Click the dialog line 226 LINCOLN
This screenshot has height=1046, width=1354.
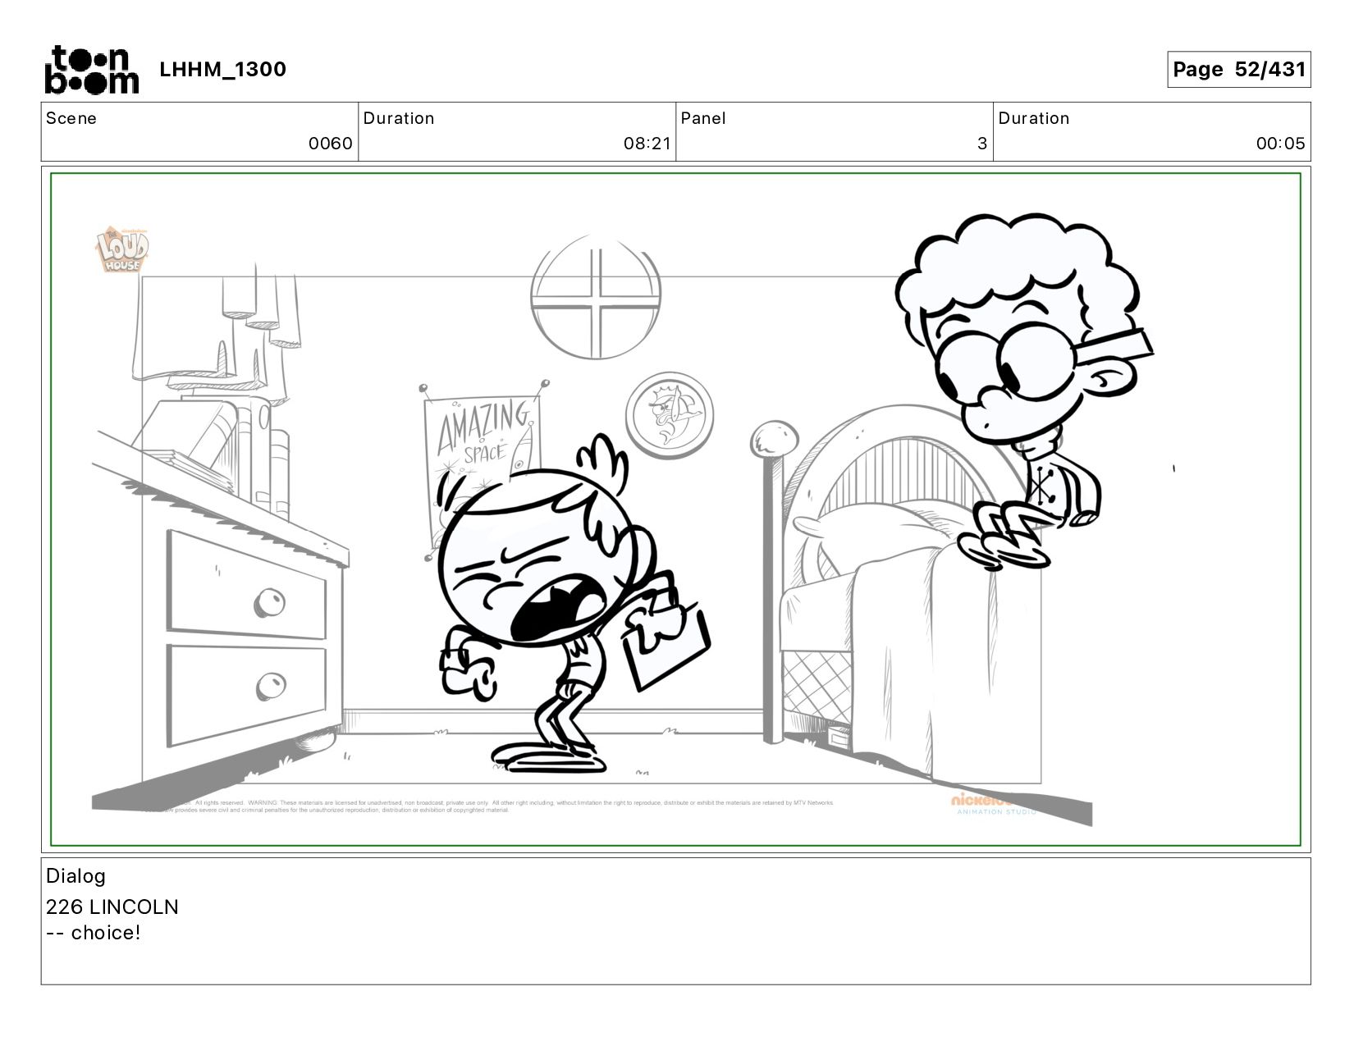112,907
